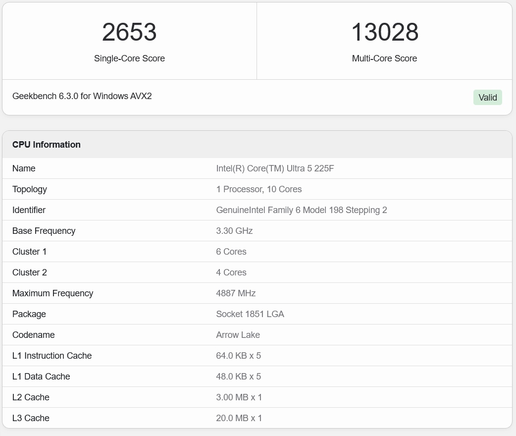Select the Single-Core Score label
The height and width of the screenshot is (436, 516).
click(x=129, y=58)
